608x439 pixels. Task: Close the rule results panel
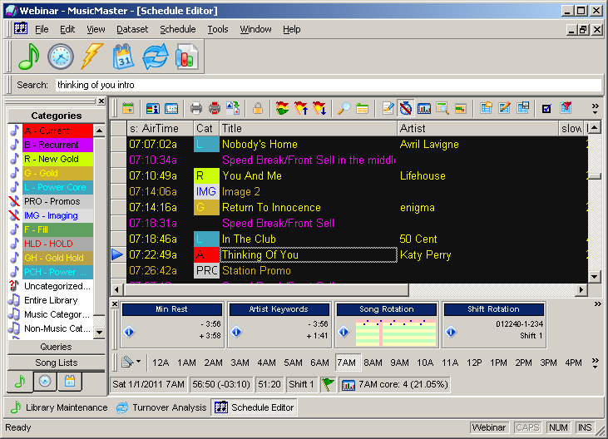(x=115, y=304)
